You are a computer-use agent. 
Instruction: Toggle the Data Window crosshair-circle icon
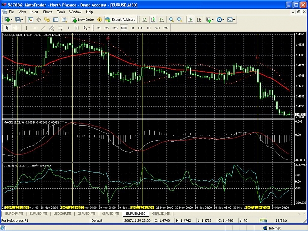(x=39, y=19)
